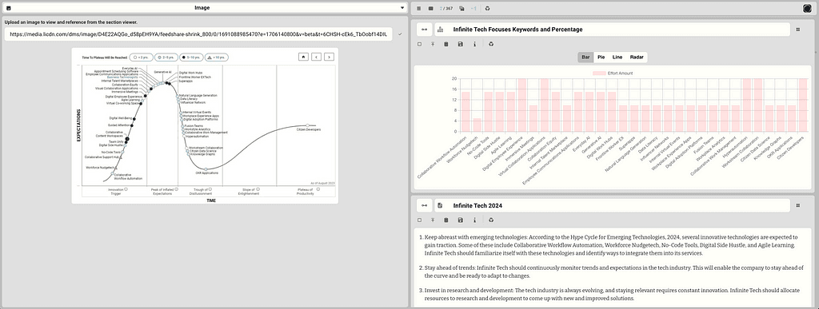Switch chart to Pie view

click(x=601, y=57)
